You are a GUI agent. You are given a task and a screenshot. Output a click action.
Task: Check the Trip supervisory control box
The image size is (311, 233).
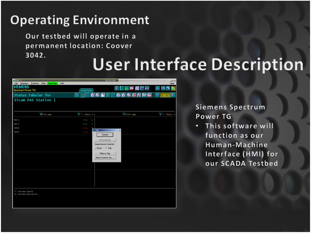click(x=106, y=148)
